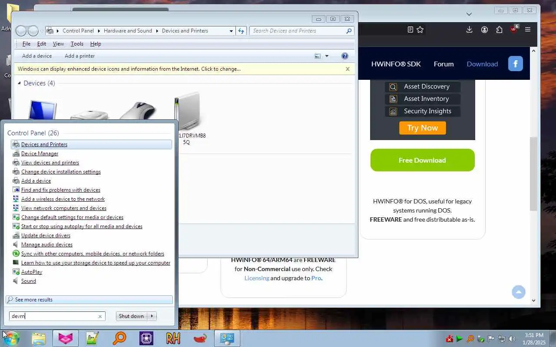This screenshot has height=347, width=556.
Task: Open the change view options dropdown arrow
Action: pyautogui.click(x=327, y=56)
